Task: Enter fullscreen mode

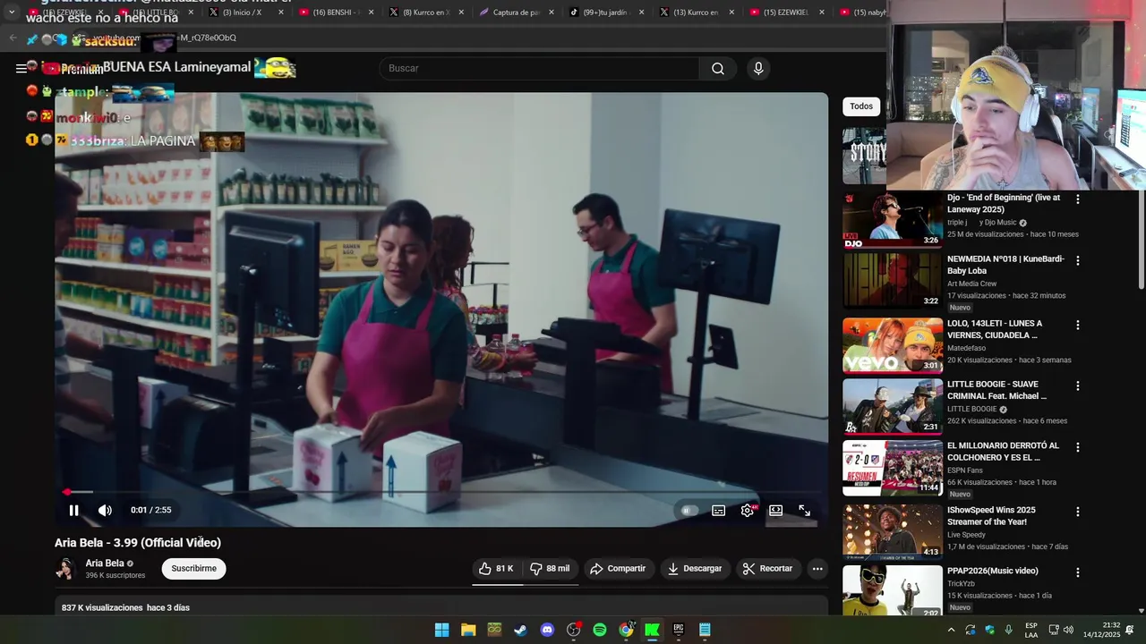Action: pos(804,510)
